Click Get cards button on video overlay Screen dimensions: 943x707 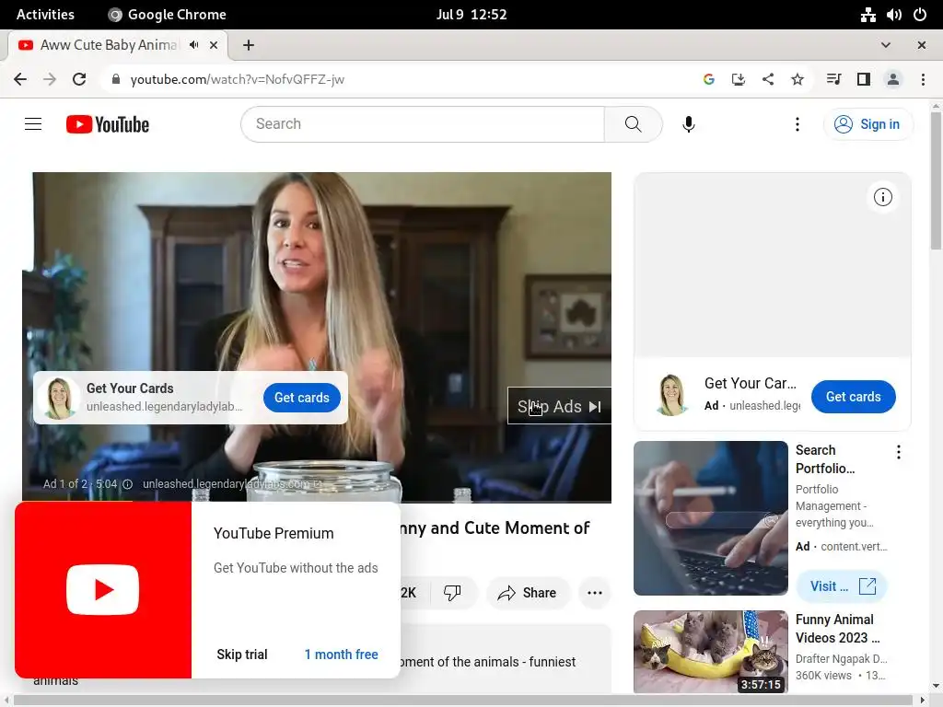302,398
